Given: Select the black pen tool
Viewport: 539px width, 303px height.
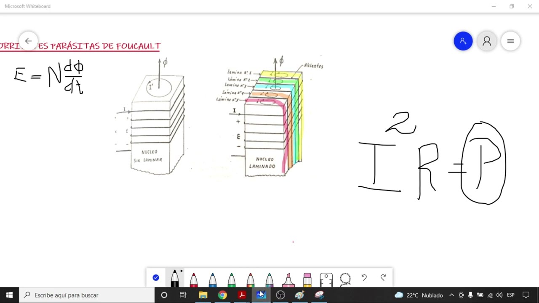Looking at the screenshot, I should (175, 278).
